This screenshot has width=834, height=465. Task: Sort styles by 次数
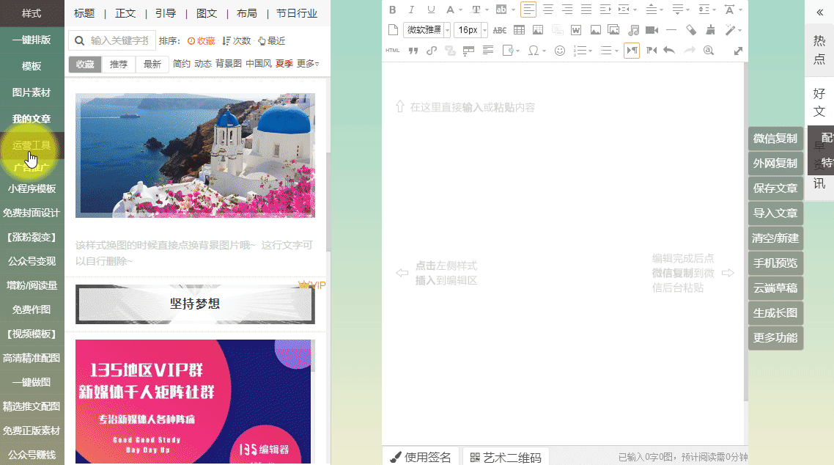(237, 41)
